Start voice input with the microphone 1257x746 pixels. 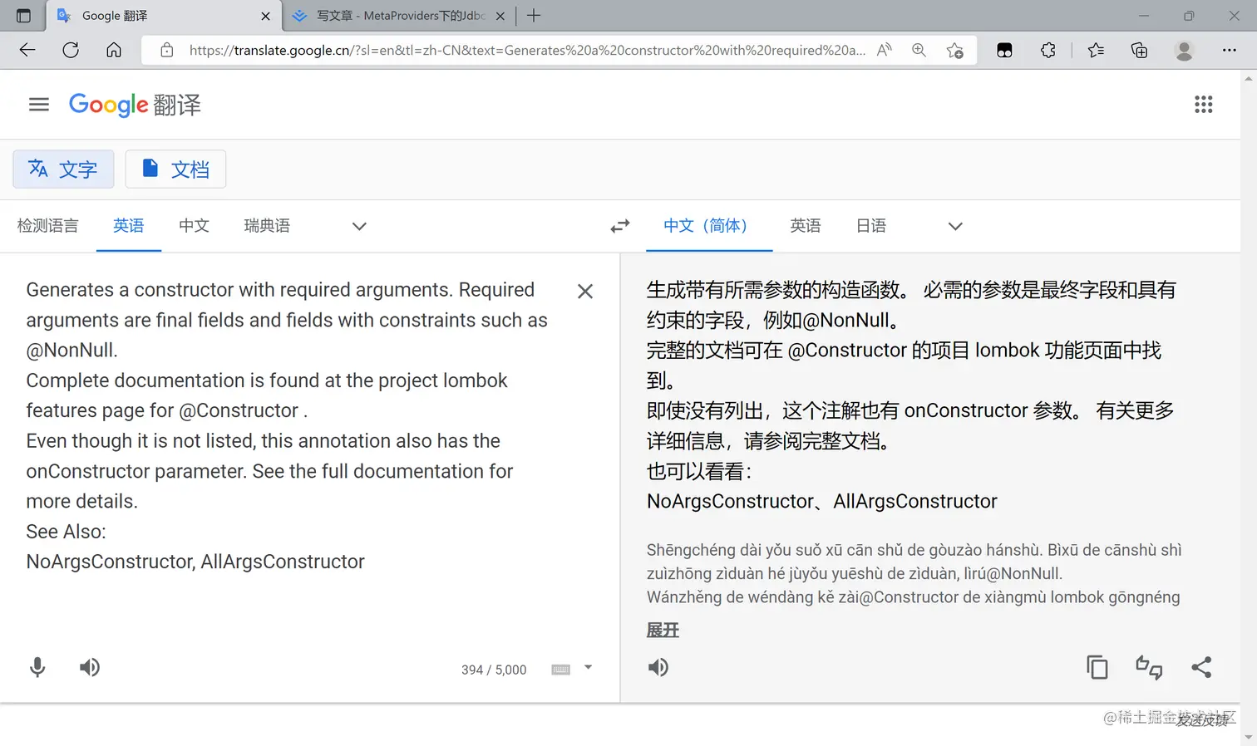(37, 667)
